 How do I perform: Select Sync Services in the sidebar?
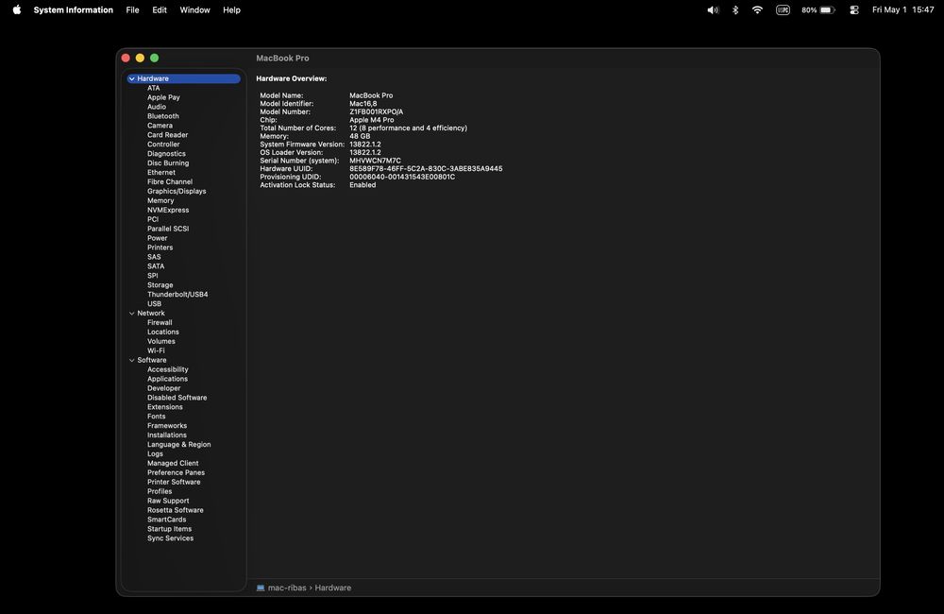tap(170, 538)
